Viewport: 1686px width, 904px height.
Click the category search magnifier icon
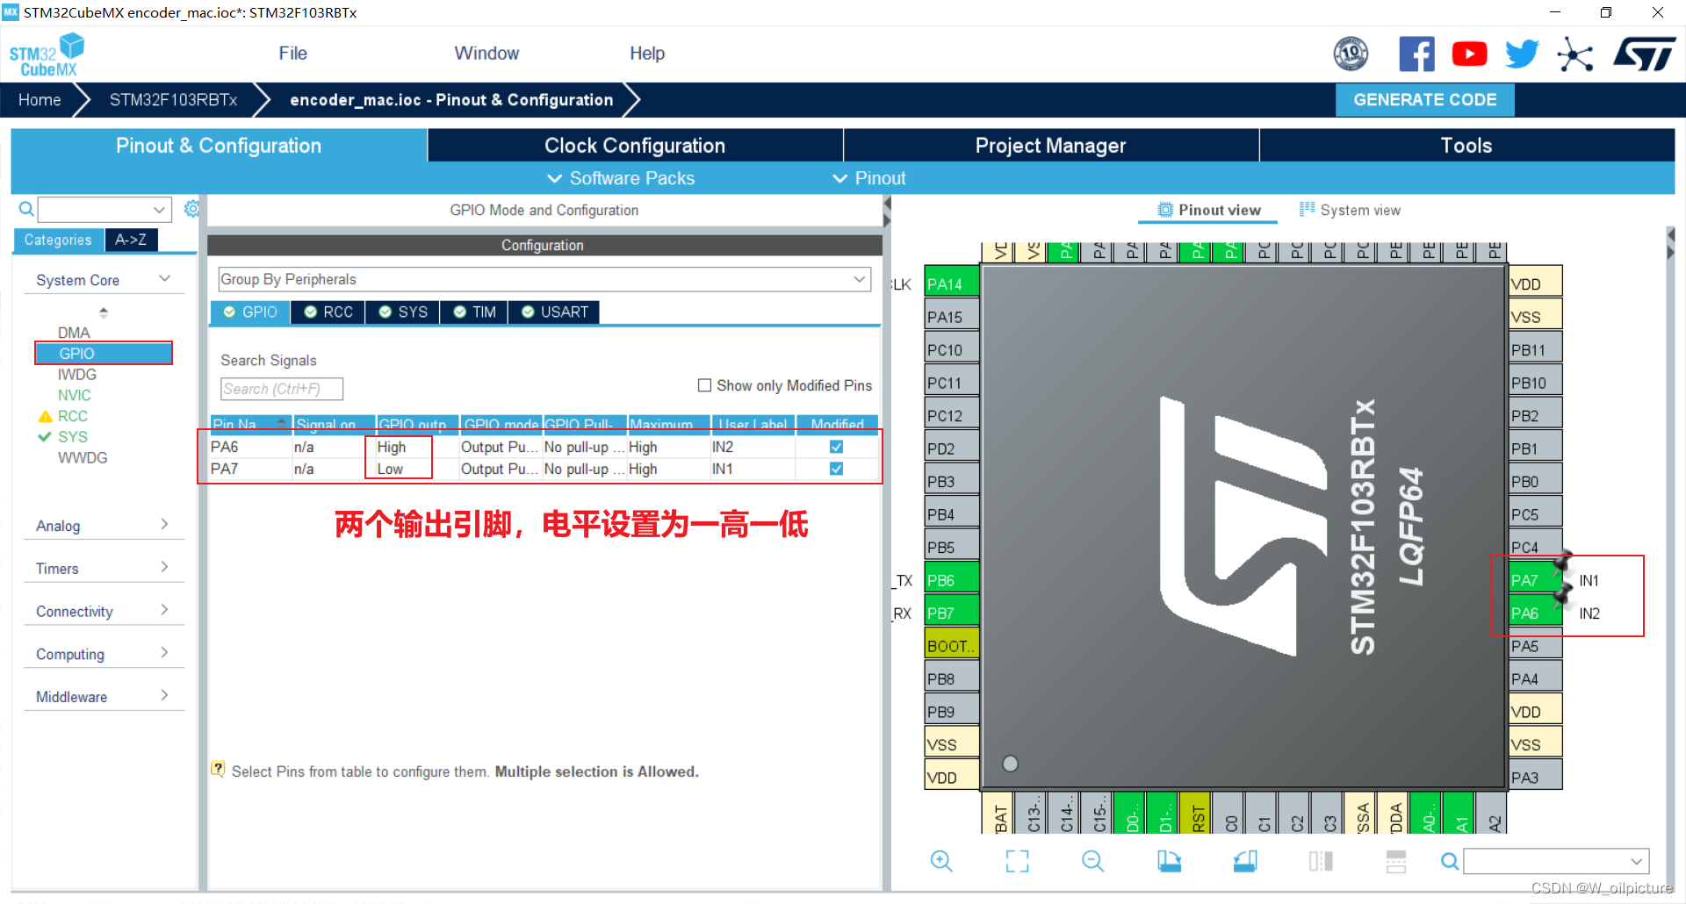click(26, 209)
